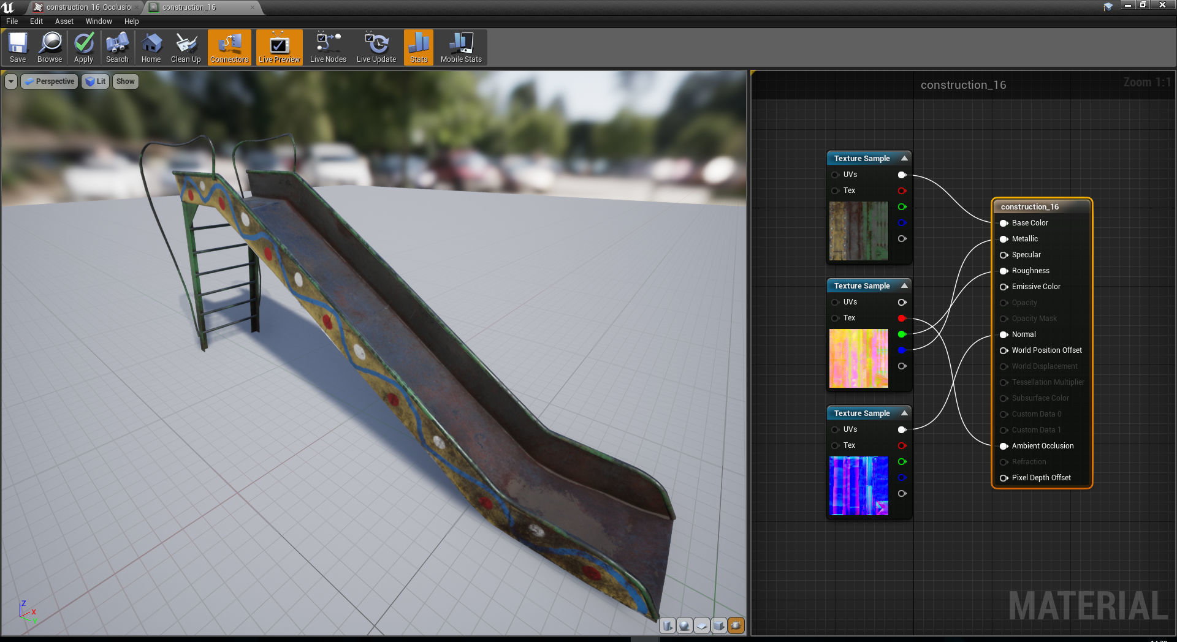Toggle the Stats display button

419,48
